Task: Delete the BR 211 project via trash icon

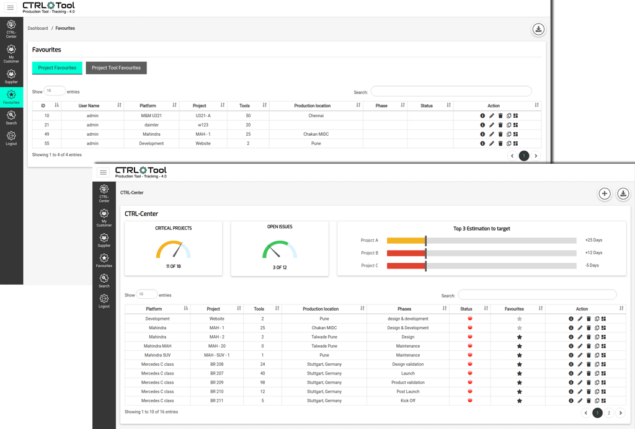Action: [x=588, y=401]
